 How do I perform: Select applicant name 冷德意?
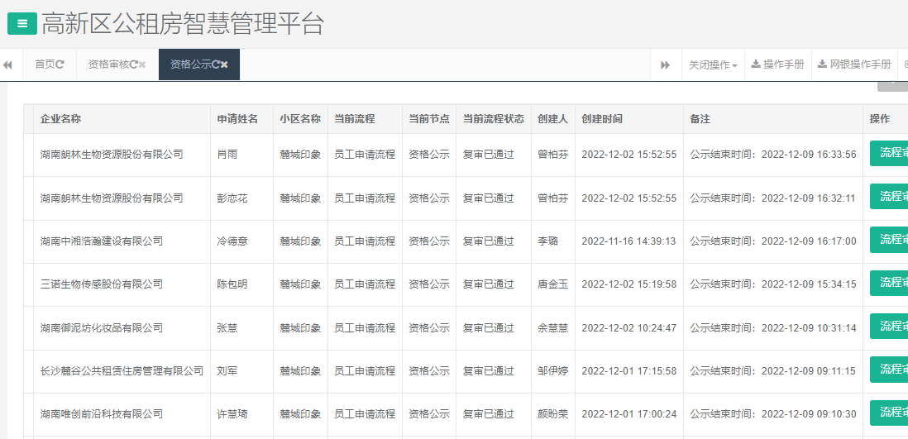(x=232, y=241)
